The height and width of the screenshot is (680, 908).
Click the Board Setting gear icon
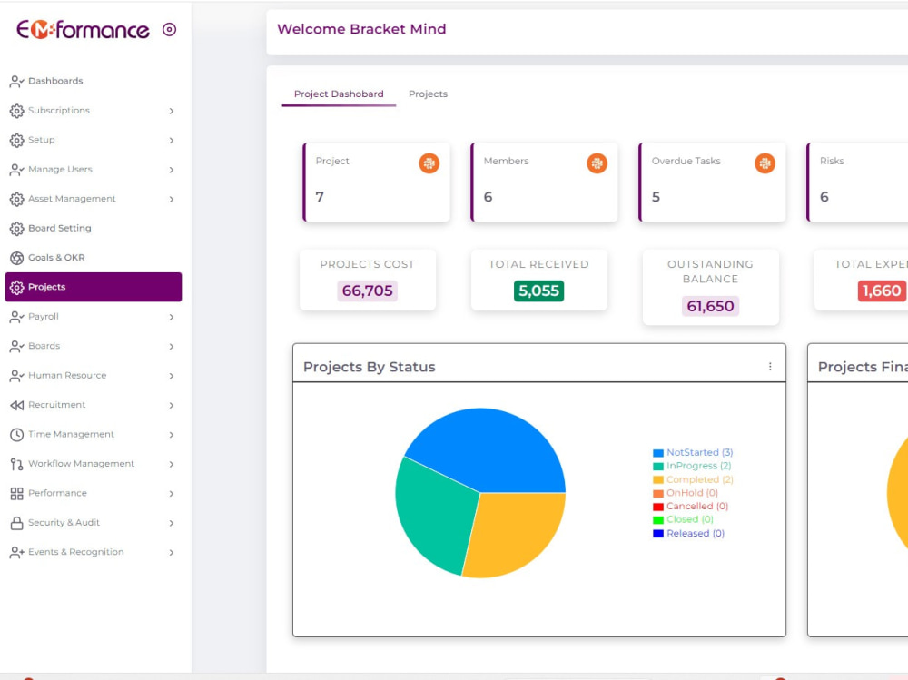(16, 228)
